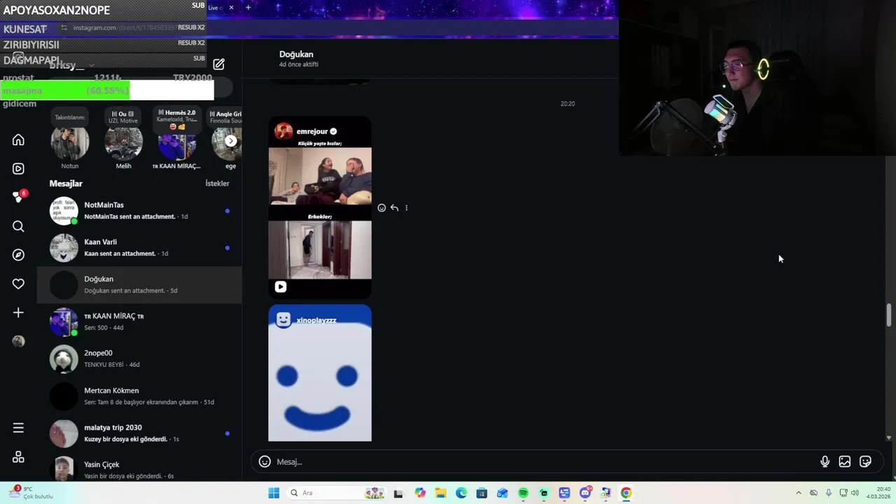Click emrejour post top image
896x504 pixels.
pyautogui.click(x=320, y=176)
